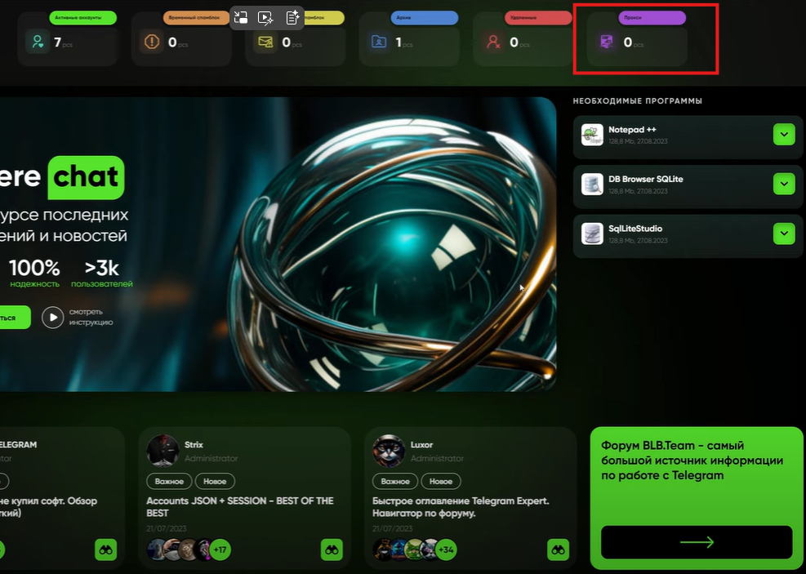Click the '100% надежность' statistic

[x=34, y=274]
